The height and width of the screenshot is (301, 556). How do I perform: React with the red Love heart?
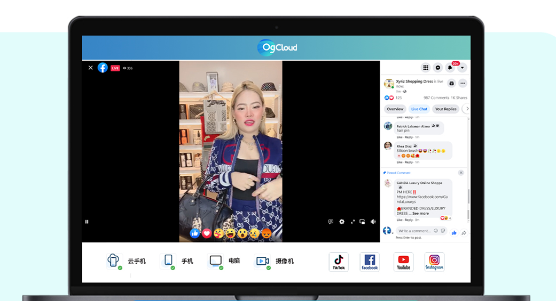tap(207, 233)
